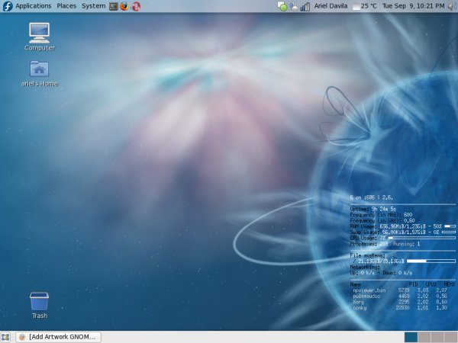
Task: Open the 25 °C weather applet
Action: [365, 6]
